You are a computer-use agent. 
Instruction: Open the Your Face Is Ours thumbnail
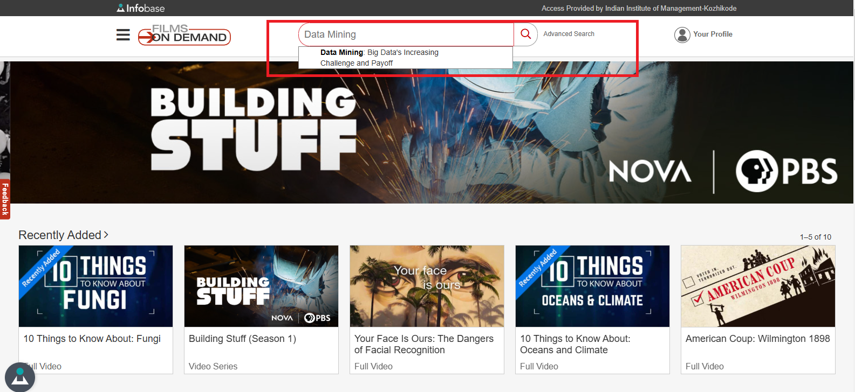point(427,286)
